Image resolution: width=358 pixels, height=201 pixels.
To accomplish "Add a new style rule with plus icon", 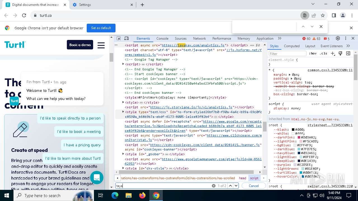I will (333, 53).
